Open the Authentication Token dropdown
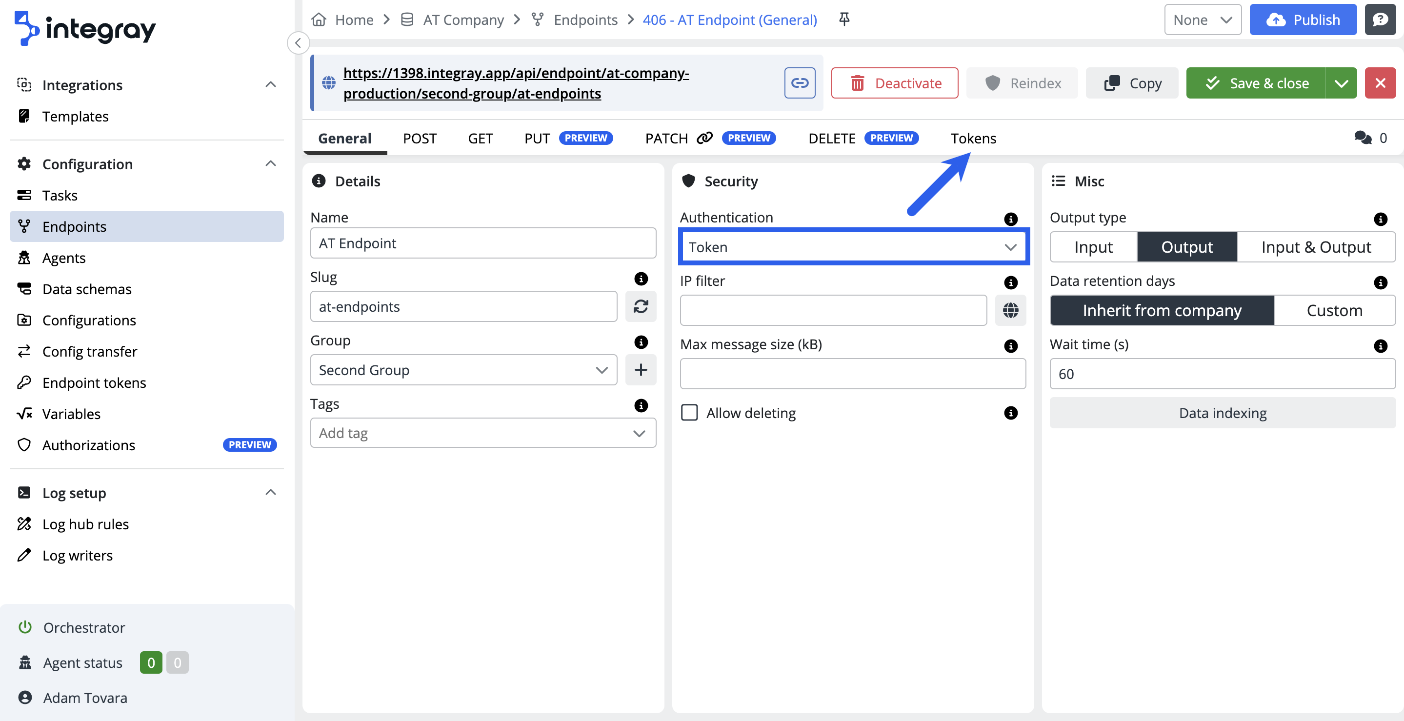 click(x=852, y=247)
